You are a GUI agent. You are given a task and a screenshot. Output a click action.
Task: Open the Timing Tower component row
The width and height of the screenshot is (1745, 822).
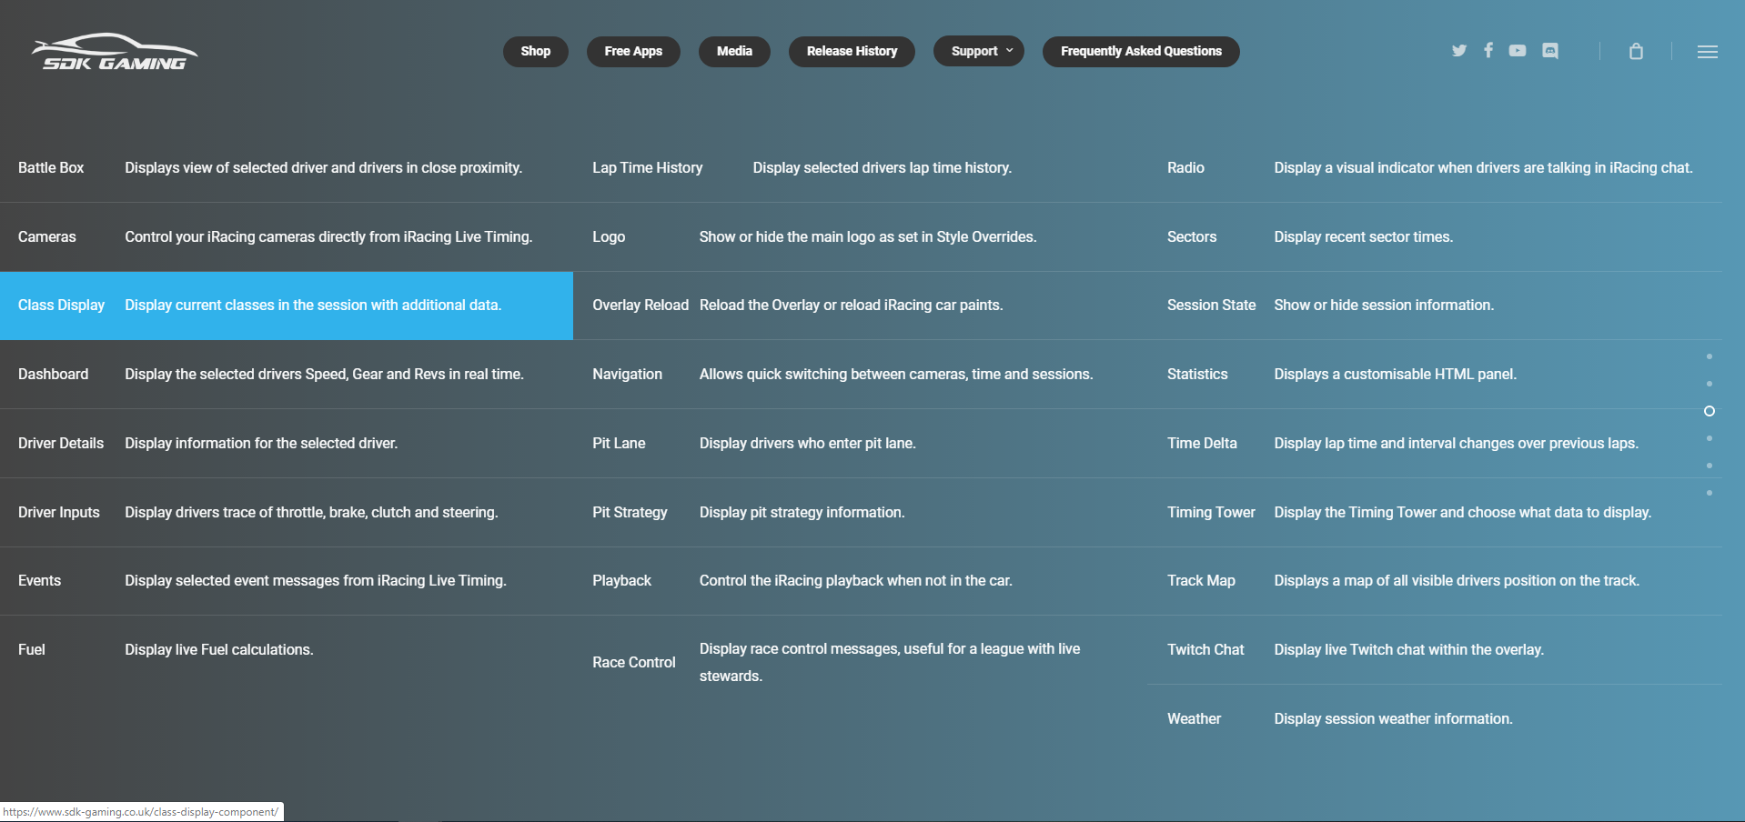tap(1435, 512)
